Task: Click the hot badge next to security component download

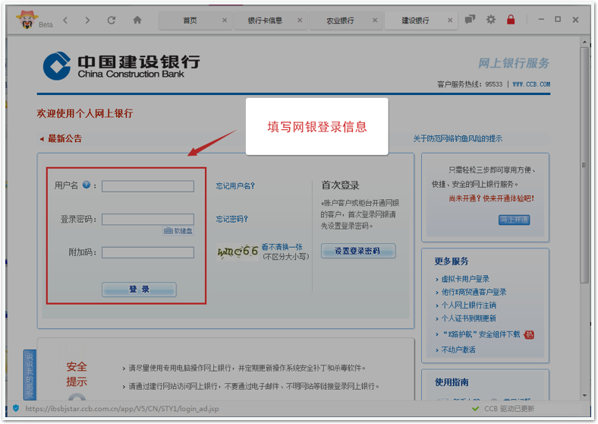Action: point(529,334)
